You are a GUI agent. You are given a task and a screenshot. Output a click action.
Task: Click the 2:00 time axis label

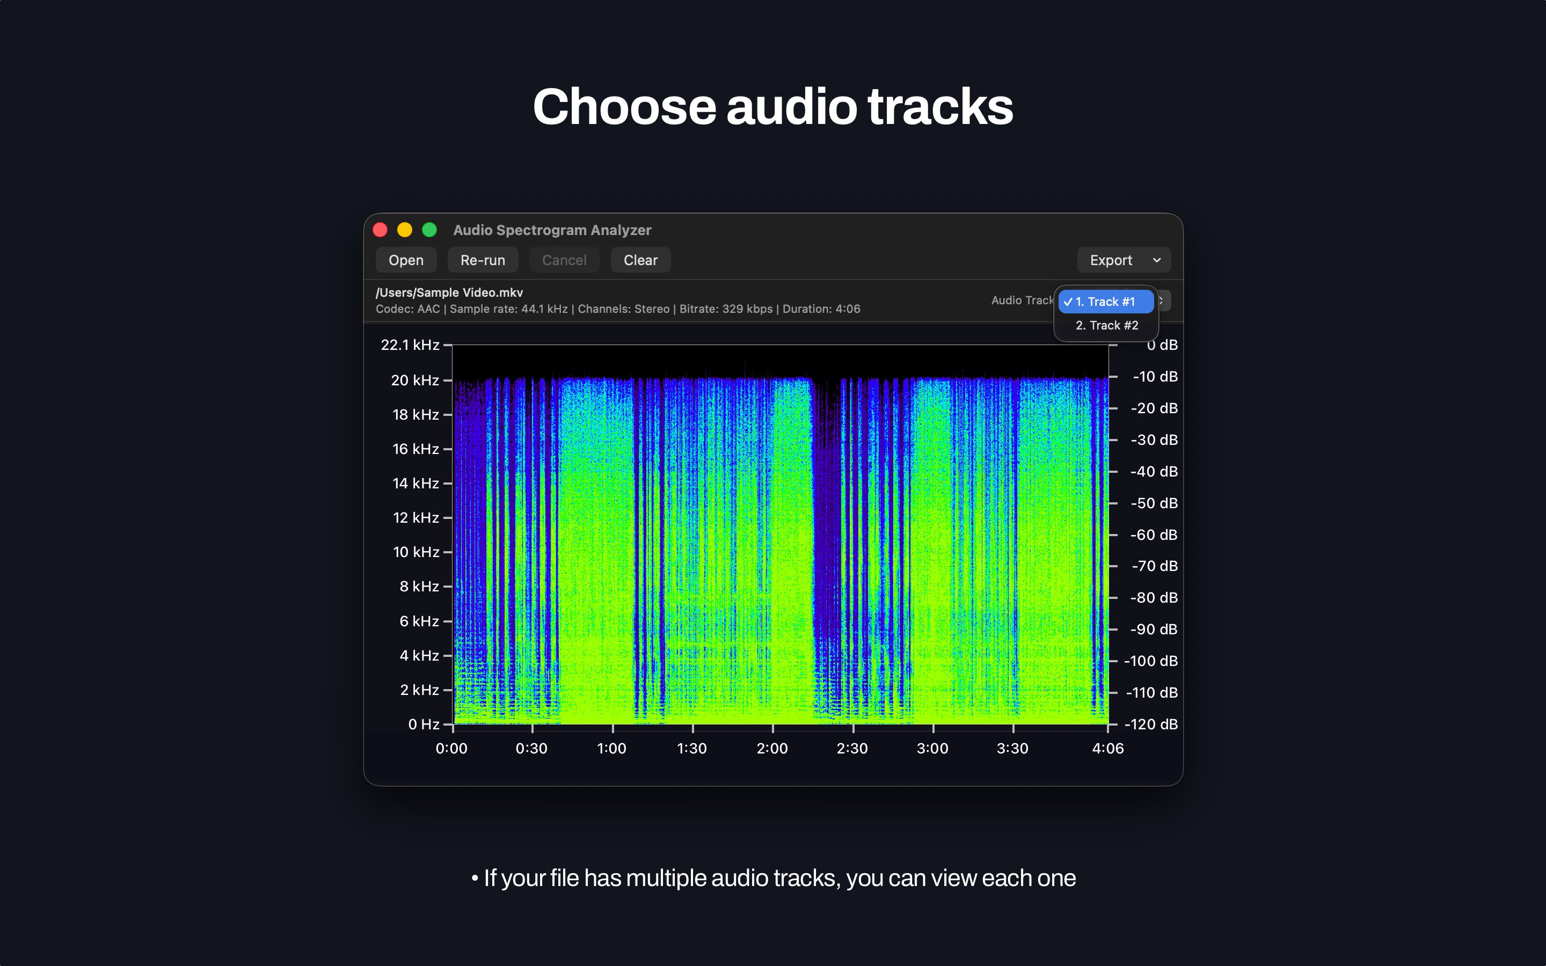[772, 748]
